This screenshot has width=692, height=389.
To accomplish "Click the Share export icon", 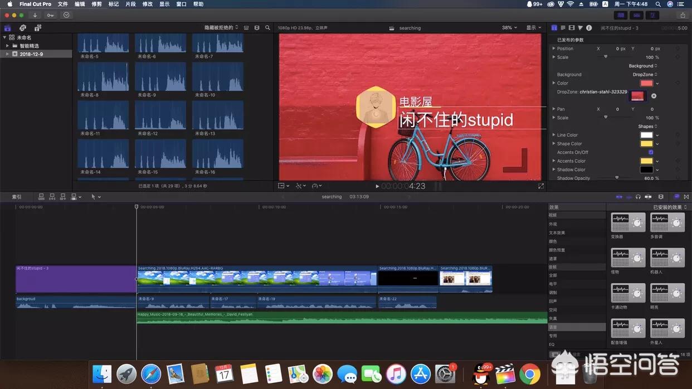I will click(683, 15).
